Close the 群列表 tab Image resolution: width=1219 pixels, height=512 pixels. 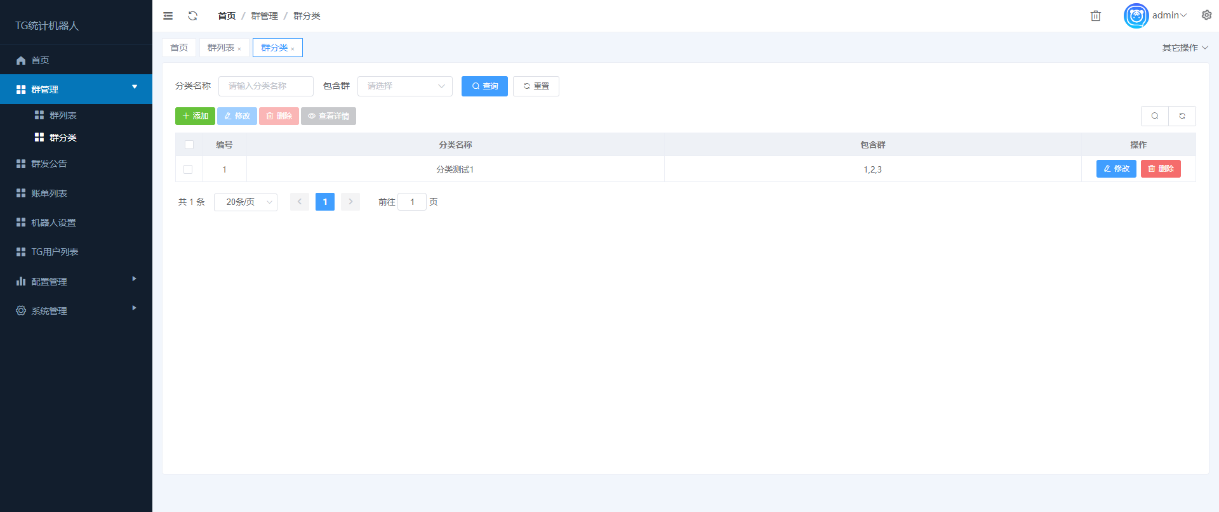pyautogui.click(x=239, y=49)
